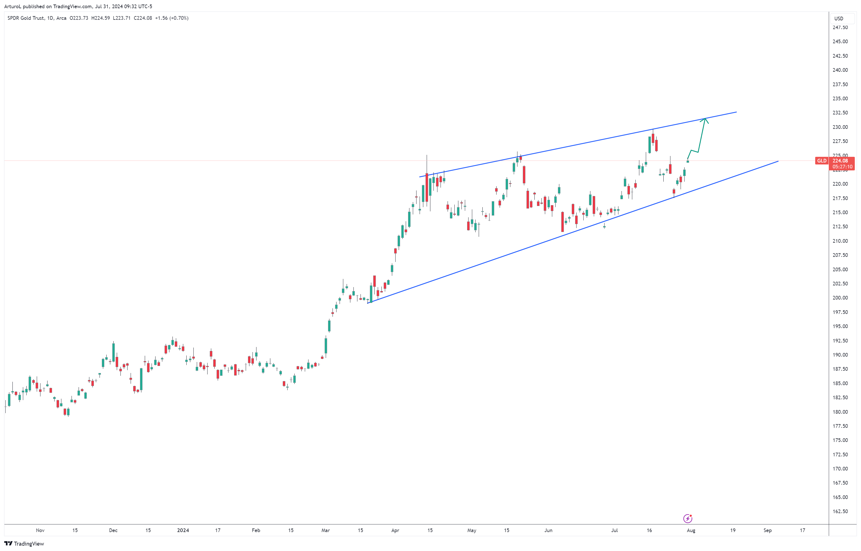Viewport: 861px width, 551px height.
Task: Click the 210.00 price axis label
Action: [840, 241]
